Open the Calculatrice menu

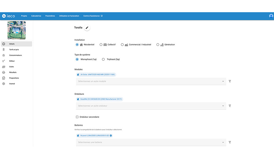tap(36, 16)
